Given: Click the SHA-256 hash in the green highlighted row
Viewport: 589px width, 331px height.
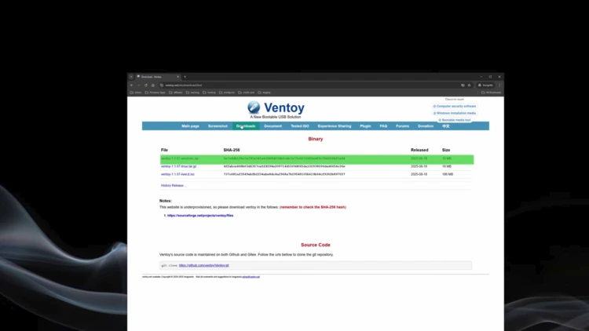Looking at the screenshot, I should tap(284, 158).
